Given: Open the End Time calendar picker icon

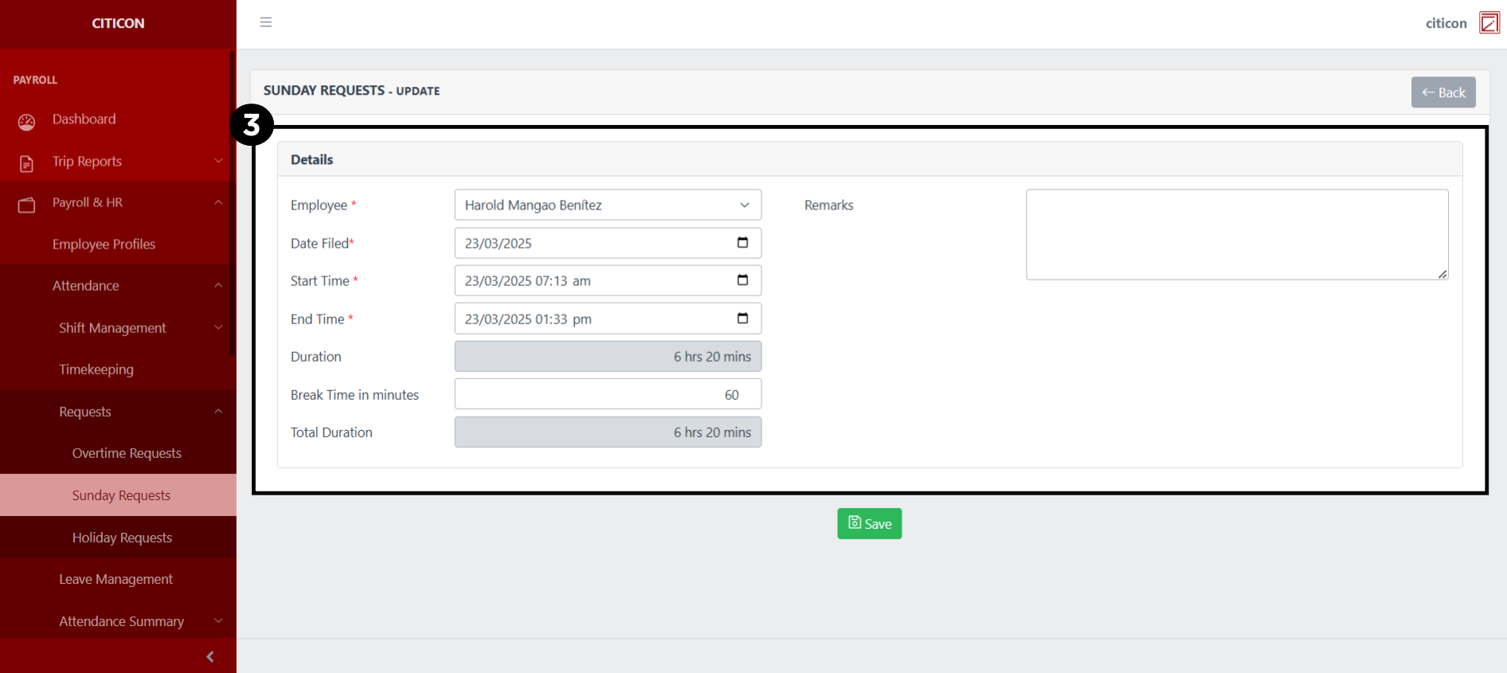Looking at the screenshot, I should [x=742, y=319].
